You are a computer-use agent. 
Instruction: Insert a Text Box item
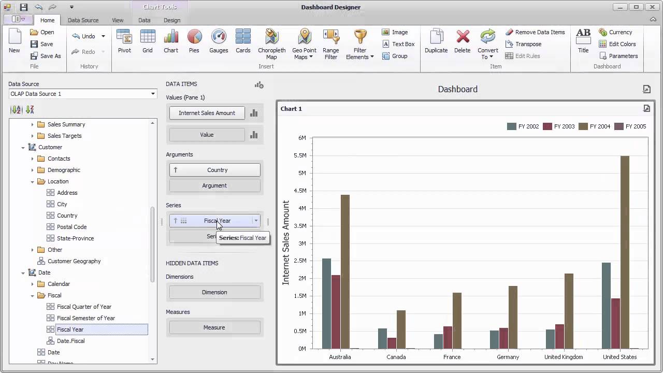pos(398,44)
